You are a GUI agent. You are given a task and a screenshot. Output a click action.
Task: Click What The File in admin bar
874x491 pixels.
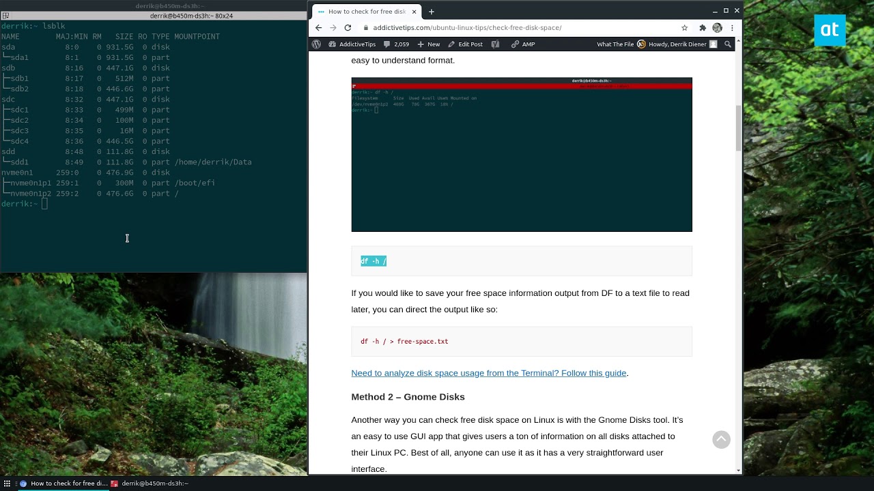tap(615, 44)
